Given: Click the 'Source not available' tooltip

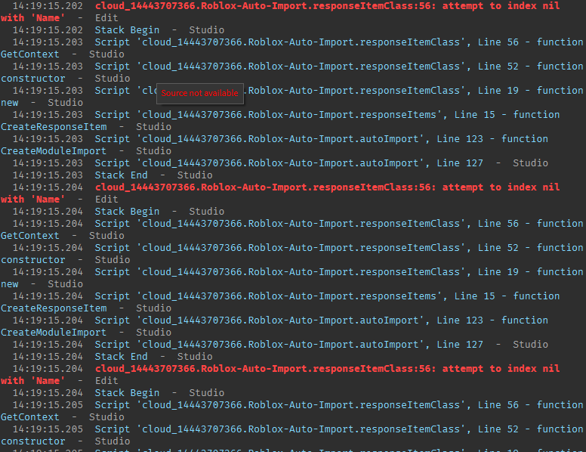Looking at the screenshot, I should (x=200, y=94).
